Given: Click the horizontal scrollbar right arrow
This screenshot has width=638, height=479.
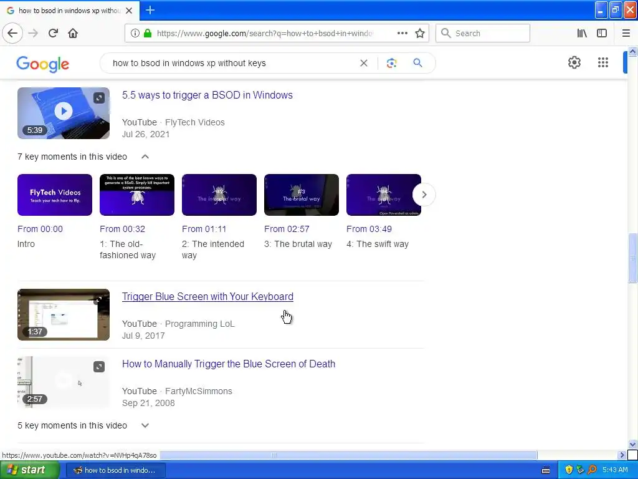Looking at the screenshot, I should 622,455.
